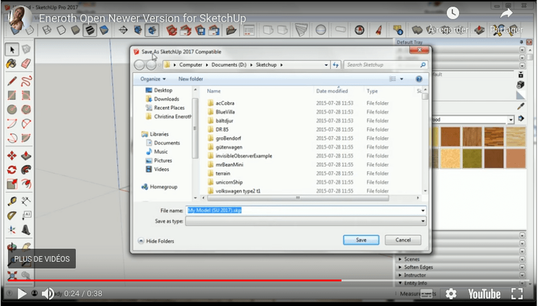Open the video title link
Viewport: 538px width, 306px height.
point(142,18)
